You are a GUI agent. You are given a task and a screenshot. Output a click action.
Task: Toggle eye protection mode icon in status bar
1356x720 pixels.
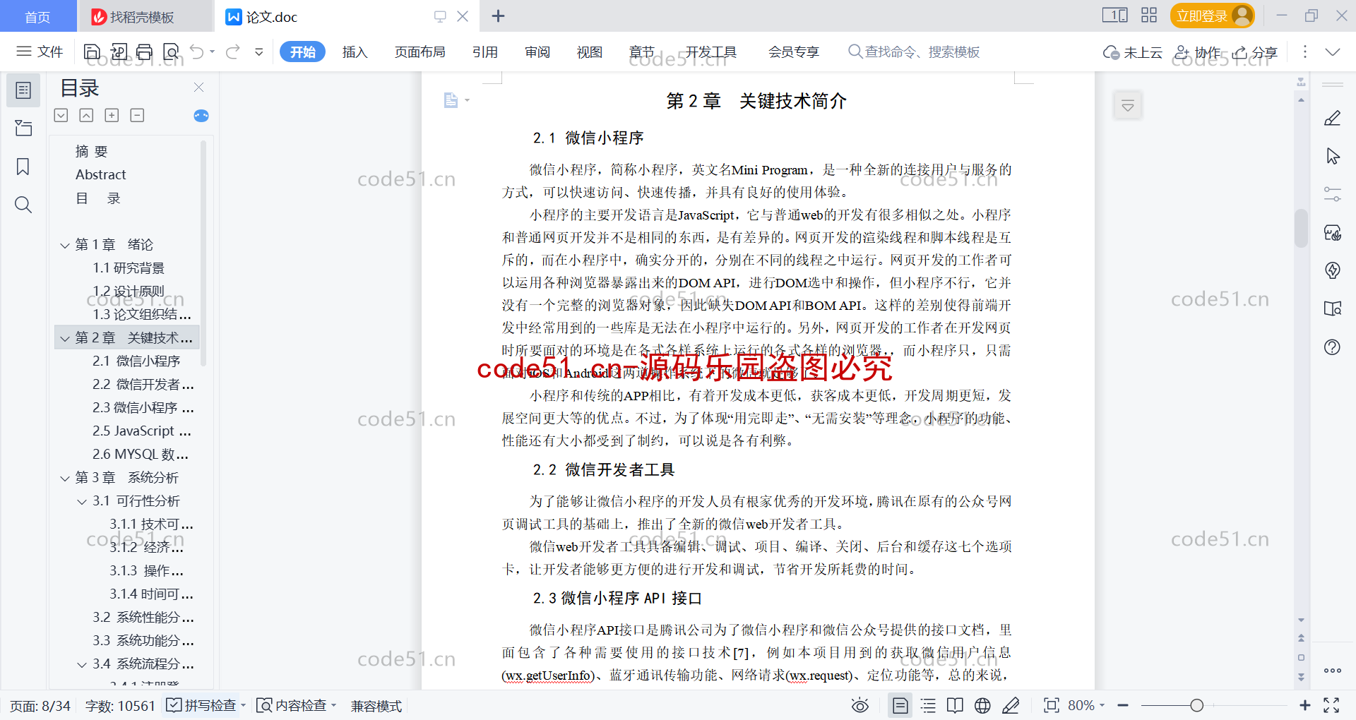point(860,705)
